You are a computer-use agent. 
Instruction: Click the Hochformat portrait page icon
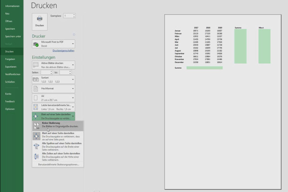[x=36, y=89]
